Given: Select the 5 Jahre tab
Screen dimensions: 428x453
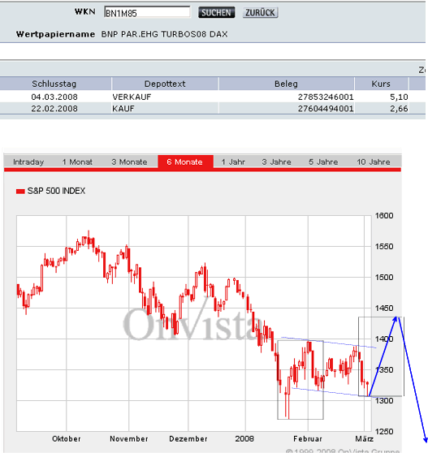Looking at the screenshot, I should pyautogui.click(x=323, y=162).
